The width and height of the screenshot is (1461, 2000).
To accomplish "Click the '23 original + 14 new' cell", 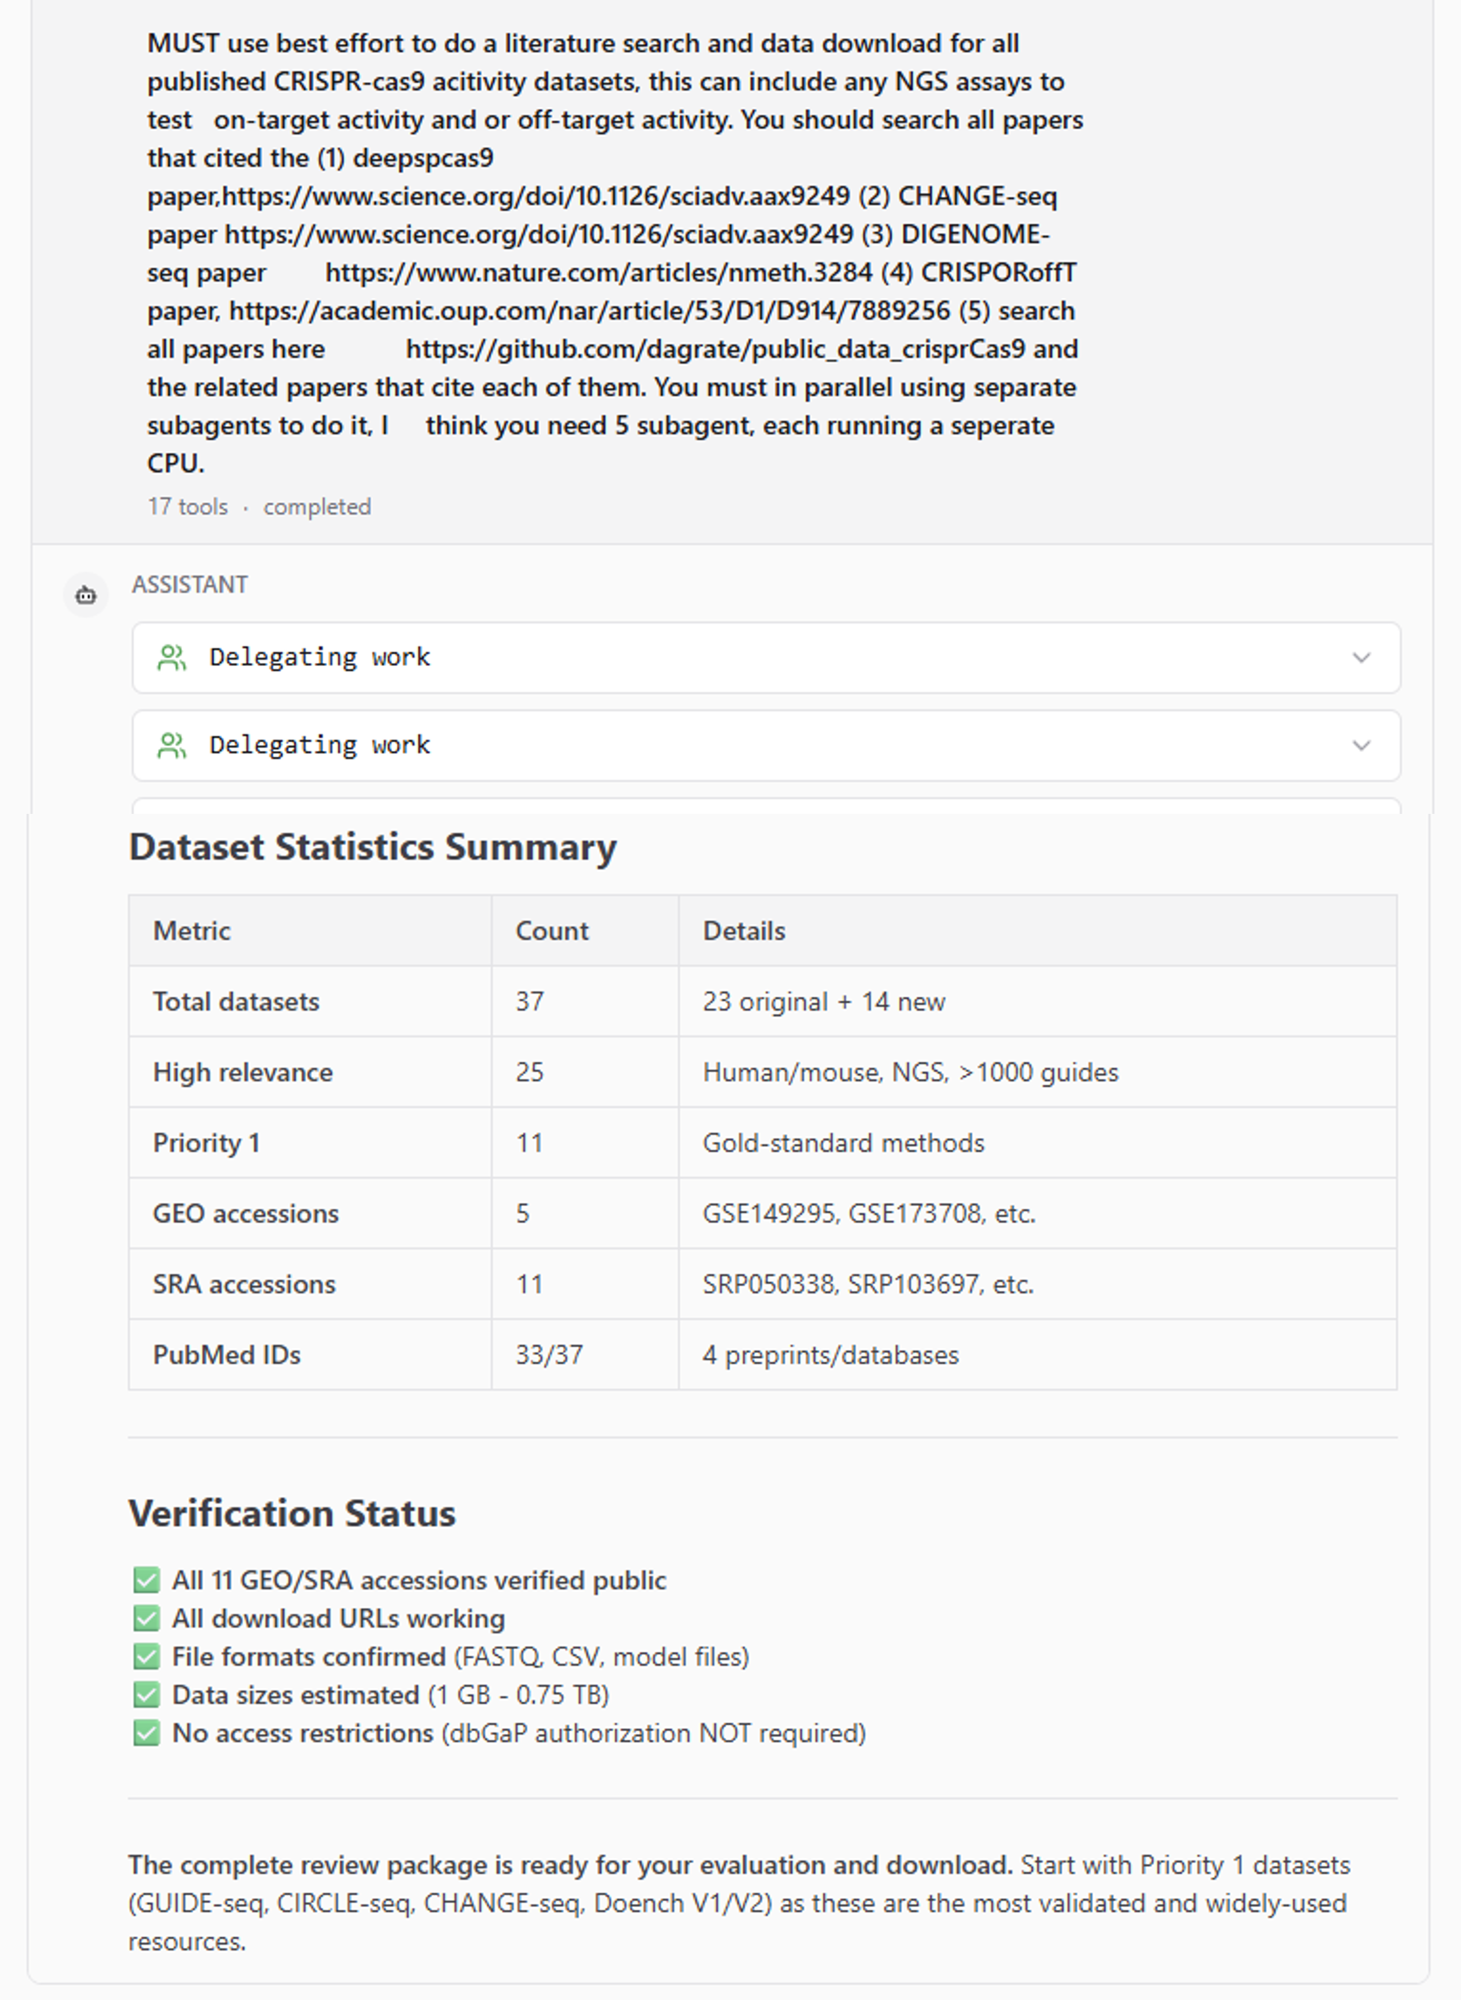I will (1038, 1001).
